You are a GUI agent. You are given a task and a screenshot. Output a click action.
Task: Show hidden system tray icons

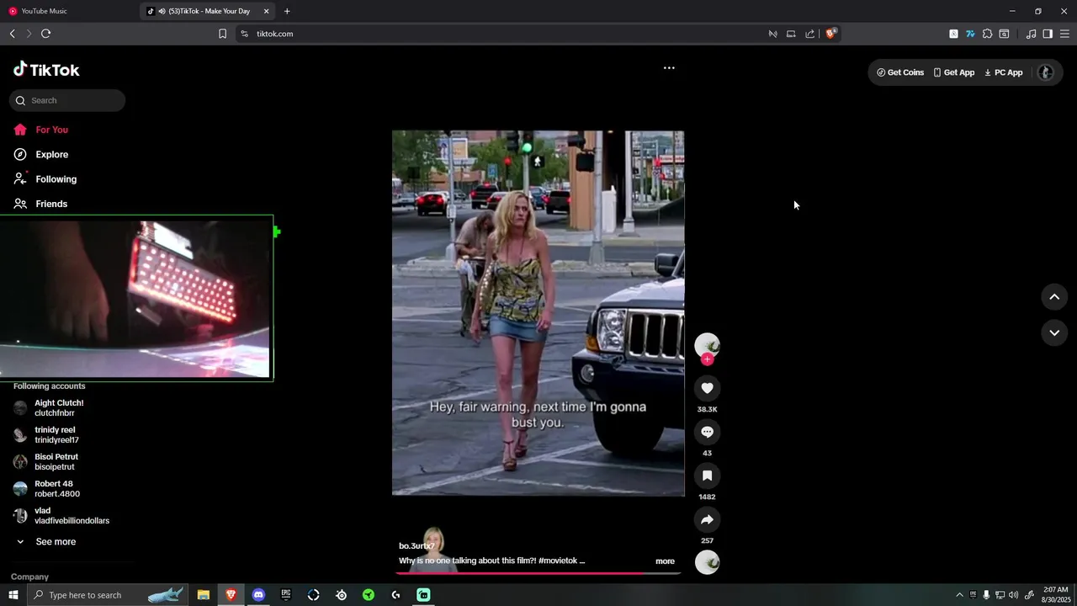pos(959,595)
